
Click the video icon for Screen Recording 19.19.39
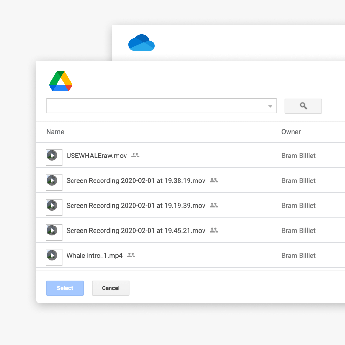(54, 208)
